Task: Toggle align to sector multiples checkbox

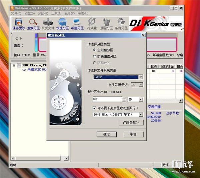Action: click(94, 108)
